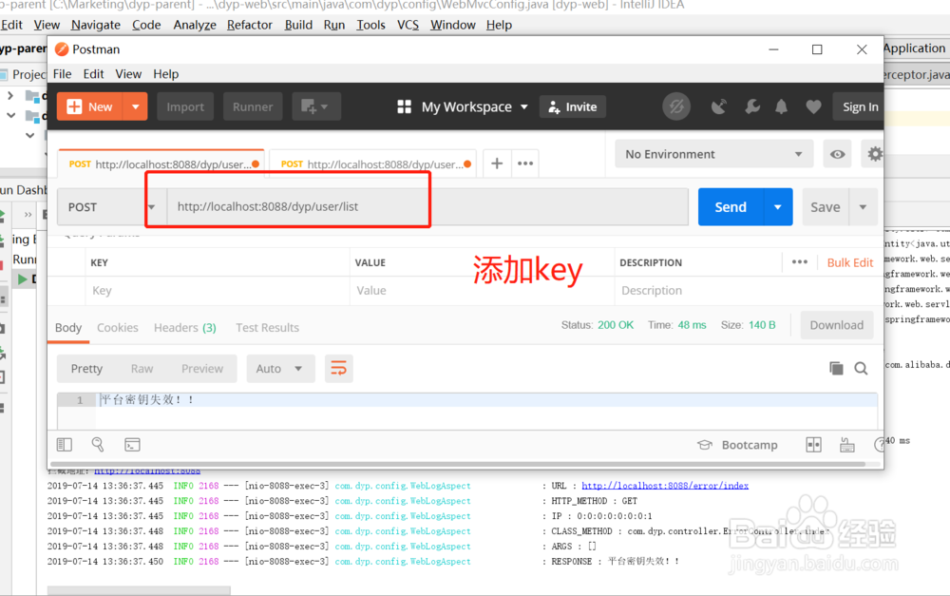The height and width of the screenshot is (596, 950).
Task: Click the Invite button
Action: pos(573,106)
